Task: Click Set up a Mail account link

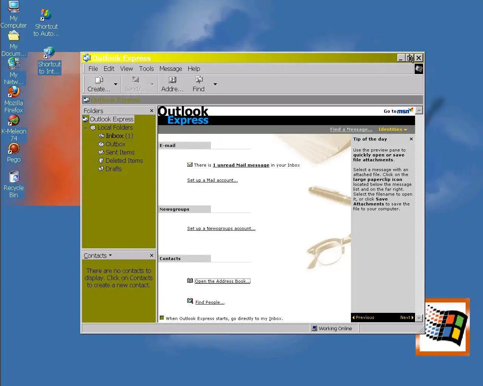Action: pos(212,180)
